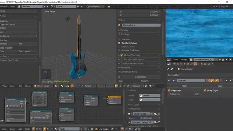
Task: Click Stop Display under Screencast Keys
Action: tap(140, 77)
